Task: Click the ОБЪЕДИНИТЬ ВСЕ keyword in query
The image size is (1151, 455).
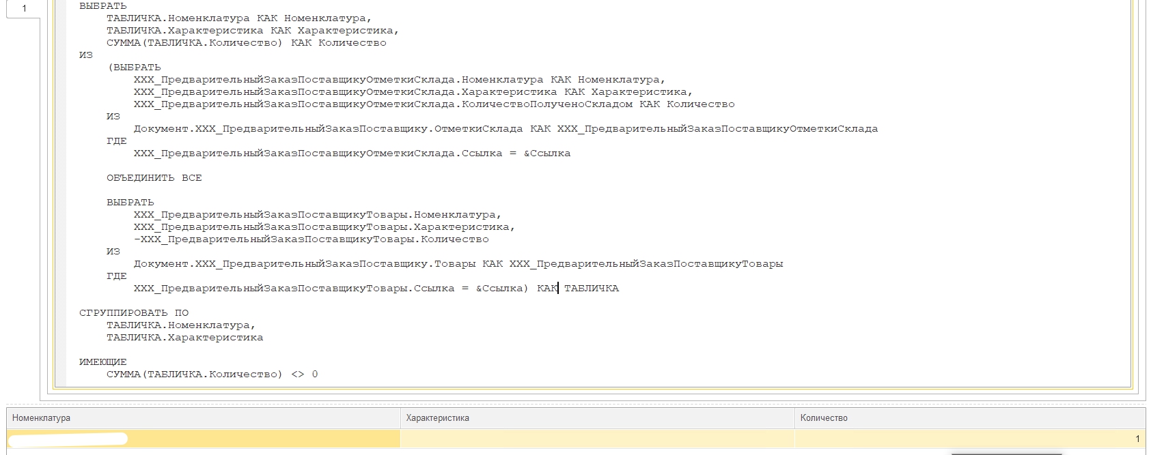Action: tap(154, 178)
